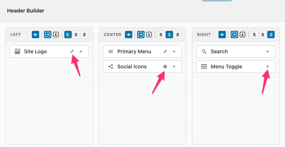Set Center column to vertical direction

pos(149,35)
